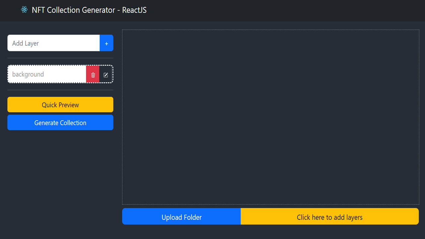Click the blue plus button beside Add Layer
The image size is (425, 239).
[106, 43]
